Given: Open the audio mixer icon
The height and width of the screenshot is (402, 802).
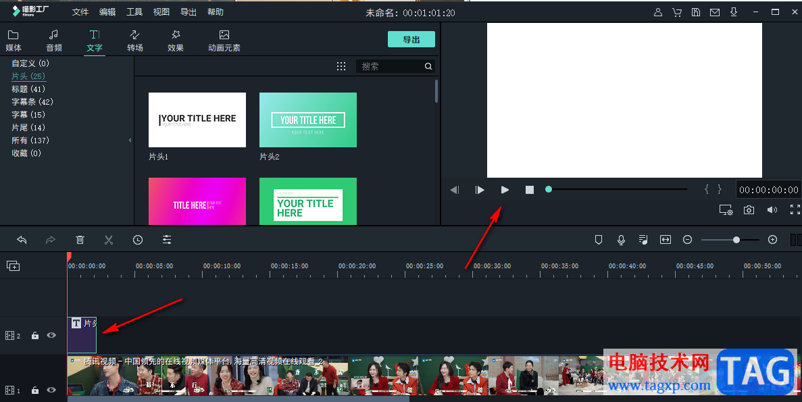Looking at the screenshot, I should click(x=643, y=239).
